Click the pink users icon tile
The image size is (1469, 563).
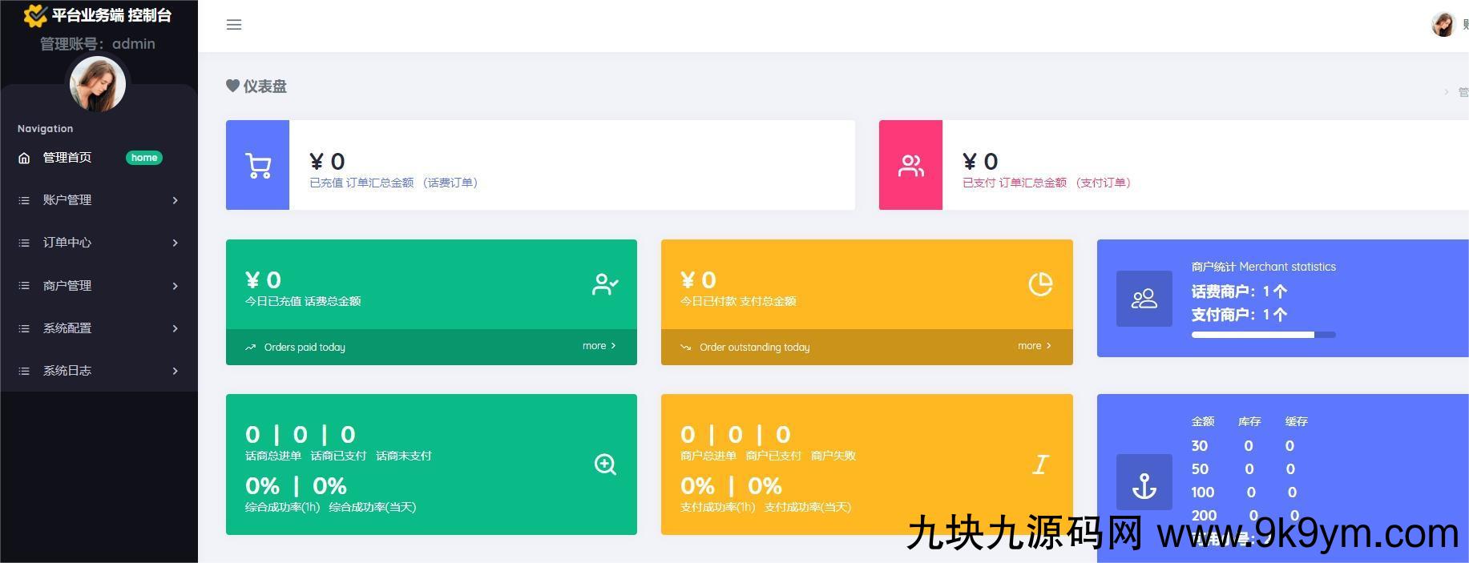(910, 165)
